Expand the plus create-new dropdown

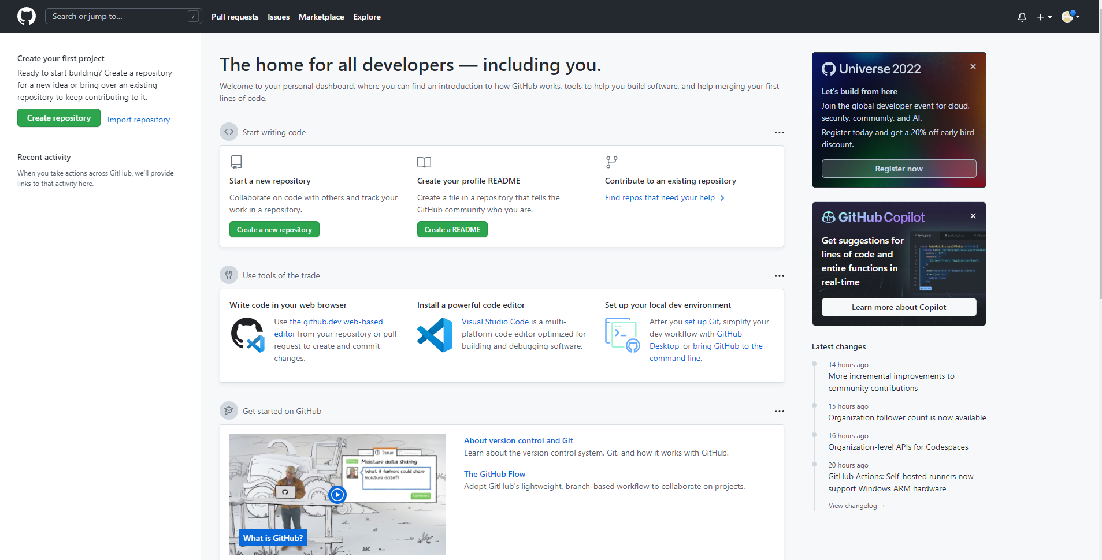1044,17
